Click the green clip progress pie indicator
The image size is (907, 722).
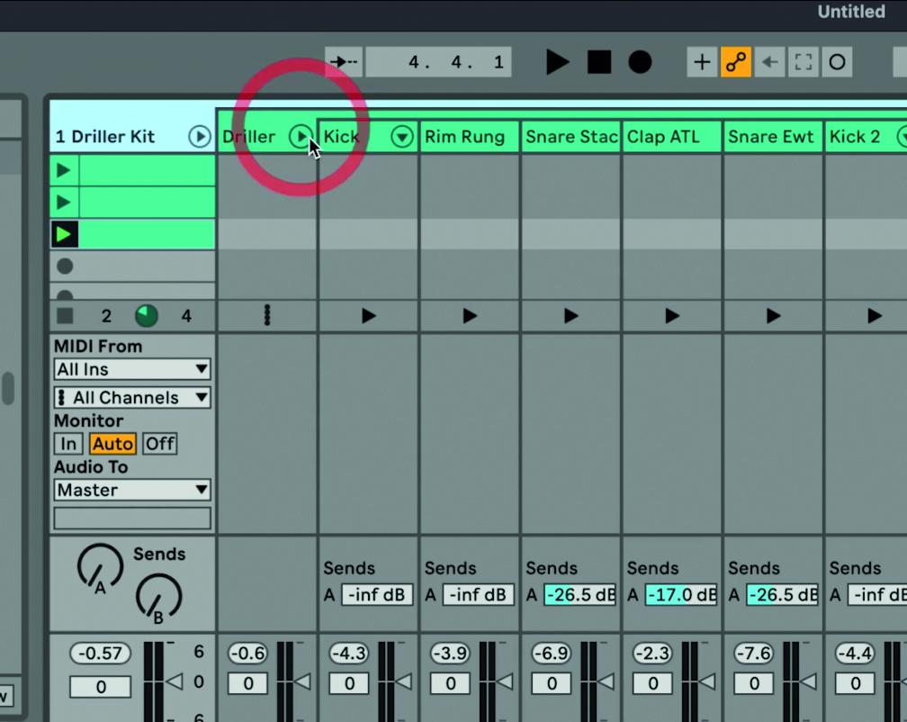click(x=147, y=316)
